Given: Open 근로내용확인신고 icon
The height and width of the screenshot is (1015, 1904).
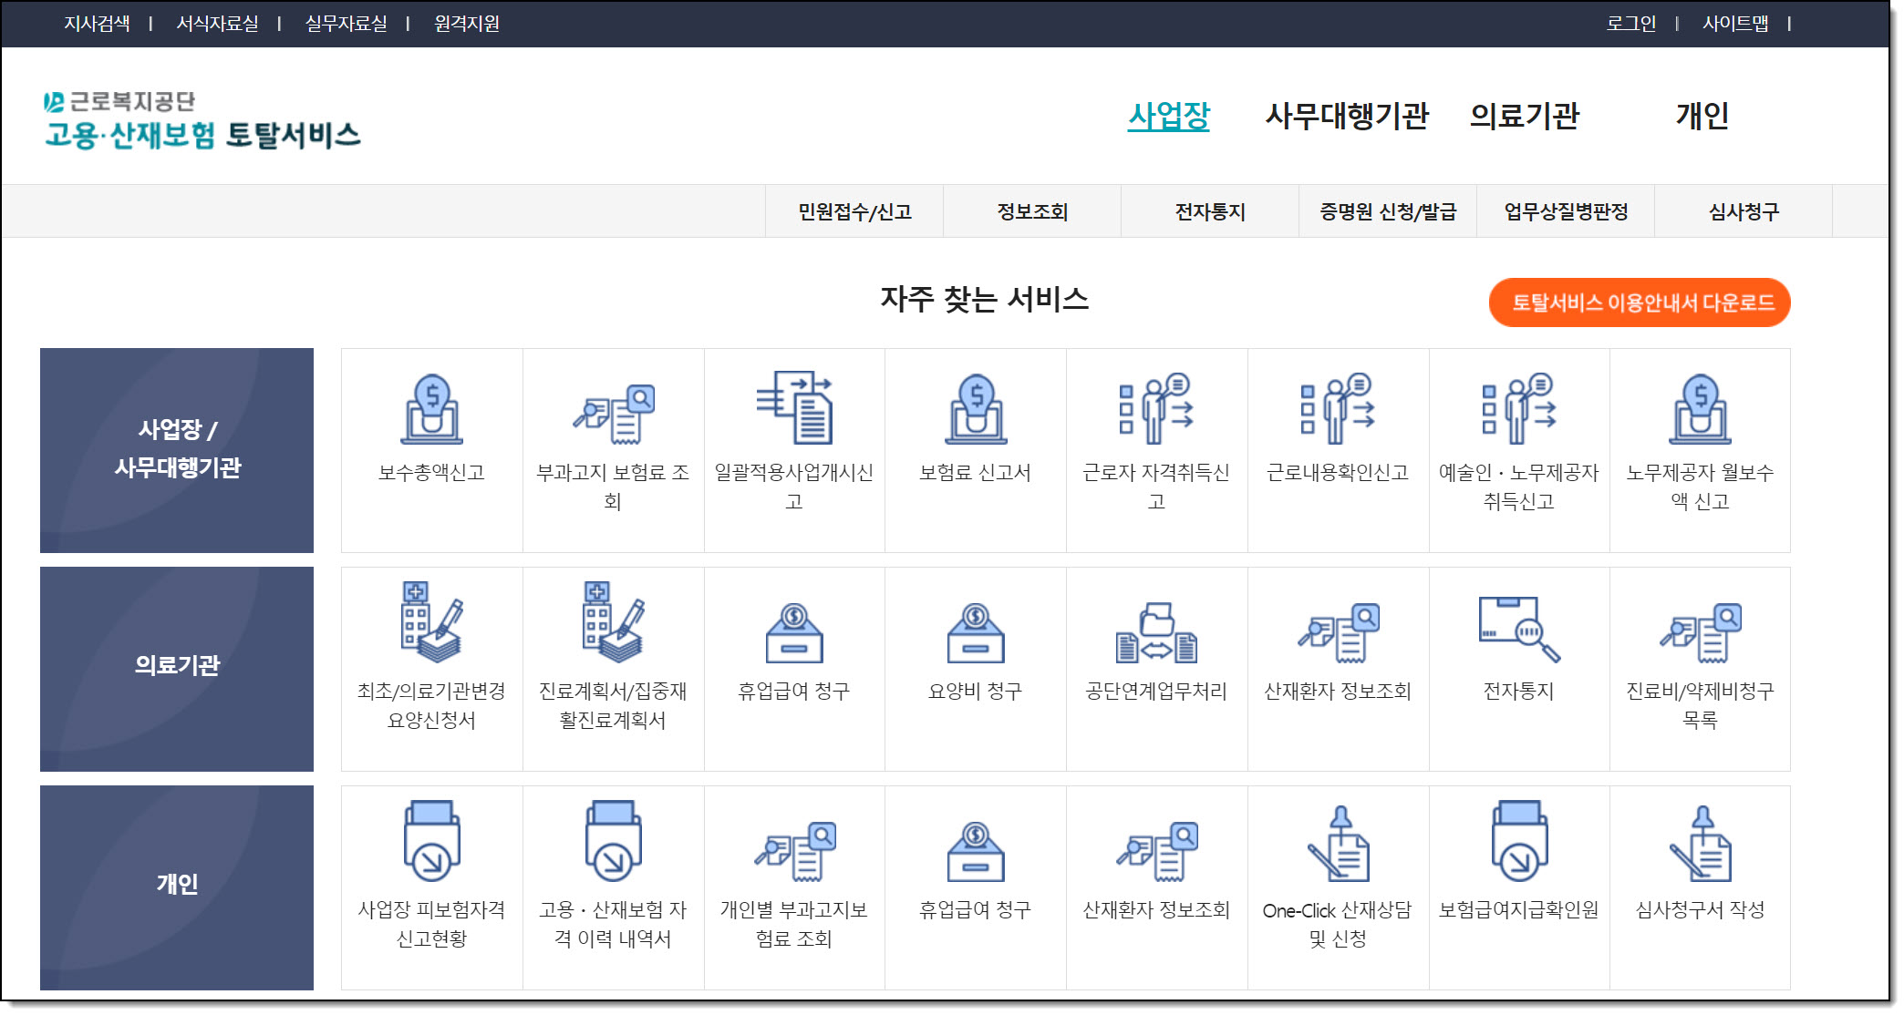Looking at the screenshot, I should click(1338, 408).
